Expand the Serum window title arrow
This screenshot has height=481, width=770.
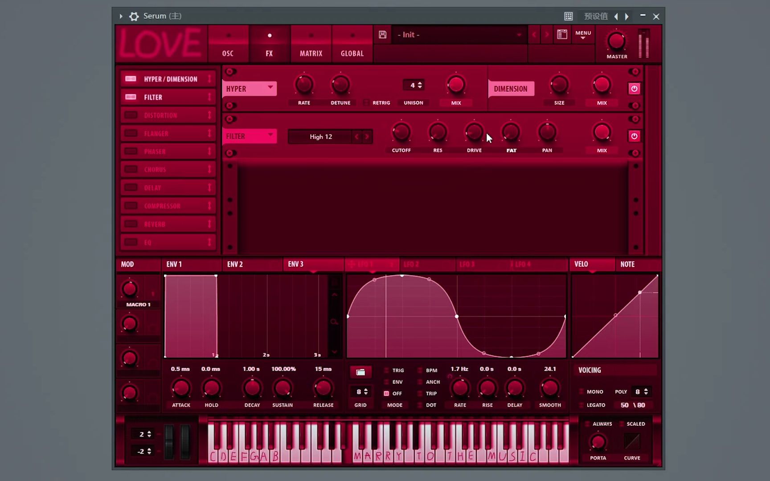[121, 16]
